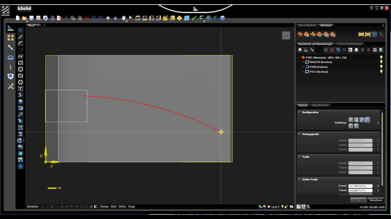Select the Neu2* document tab
The image size is (391, 219).
coord(32,25)
